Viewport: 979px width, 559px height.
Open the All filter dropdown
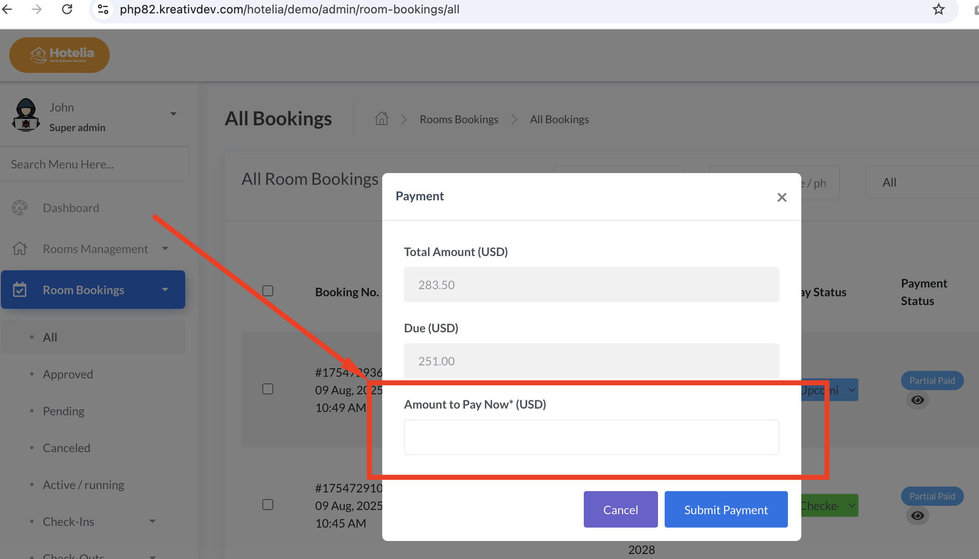(x=922, y=182)
